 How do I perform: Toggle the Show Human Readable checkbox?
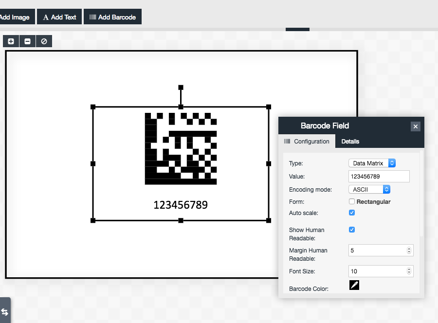pos(352,230)
